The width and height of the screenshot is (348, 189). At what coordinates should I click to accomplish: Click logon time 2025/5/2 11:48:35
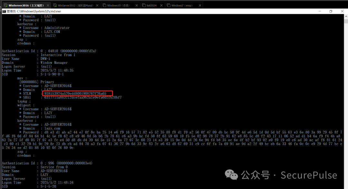(57, 70)
